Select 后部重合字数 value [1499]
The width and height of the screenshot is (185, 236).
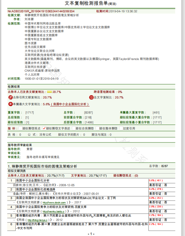tap(89, 122)
